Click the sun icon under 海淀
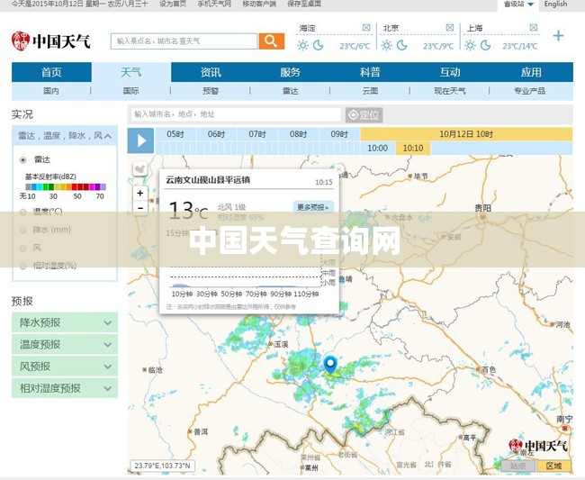Image resolution: width=585 pixels, height=480 pixels. click(302, 46)
